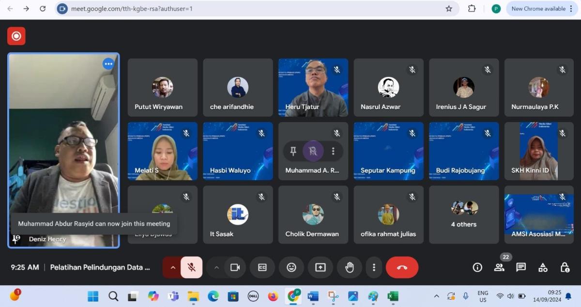Pin Muhammad A. R... tile to the screen
Viewport: 581px width, 307px height.
(293, 152)
